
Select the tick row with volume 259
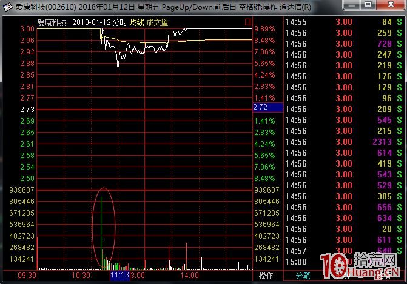pos(343,33)
